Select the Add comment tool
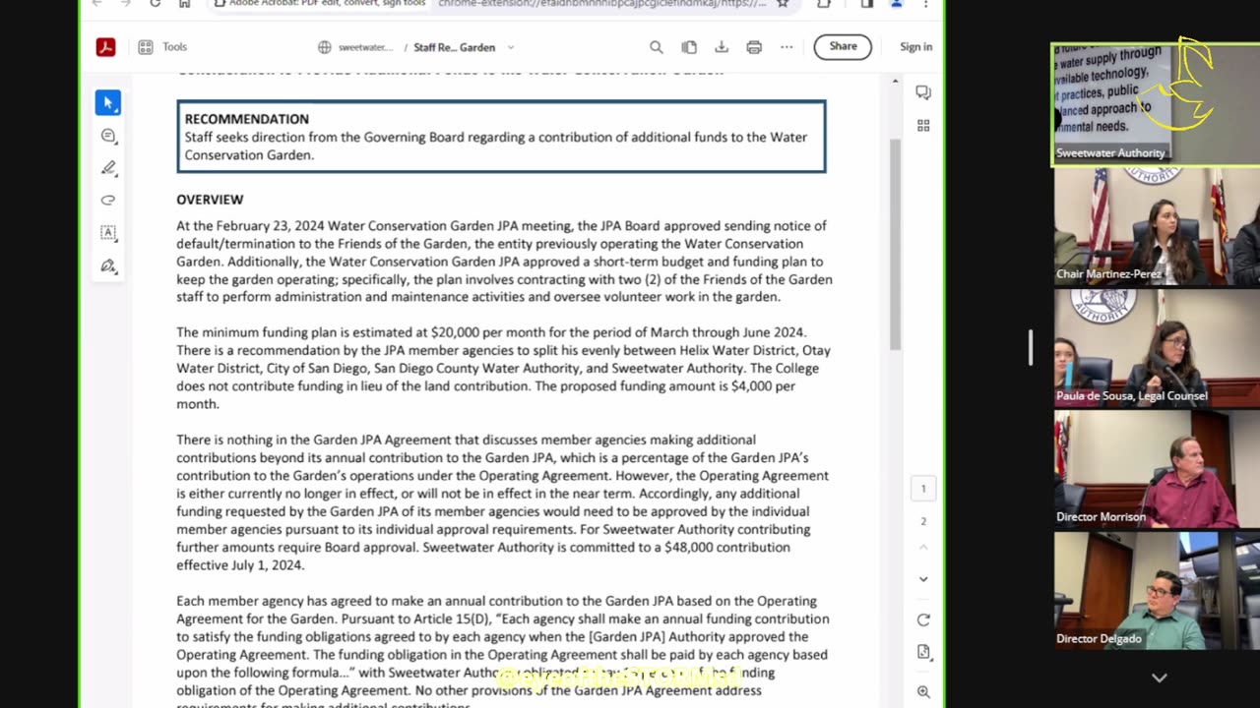 point(108,136)
